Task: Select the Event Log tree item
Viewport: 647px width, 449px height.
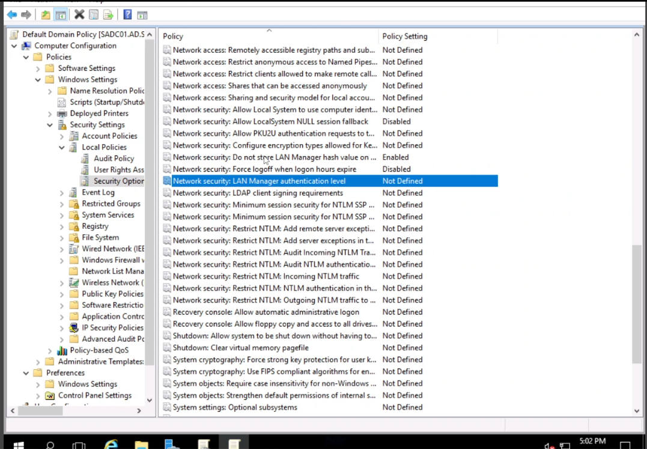Action: (x=98, y=193)
